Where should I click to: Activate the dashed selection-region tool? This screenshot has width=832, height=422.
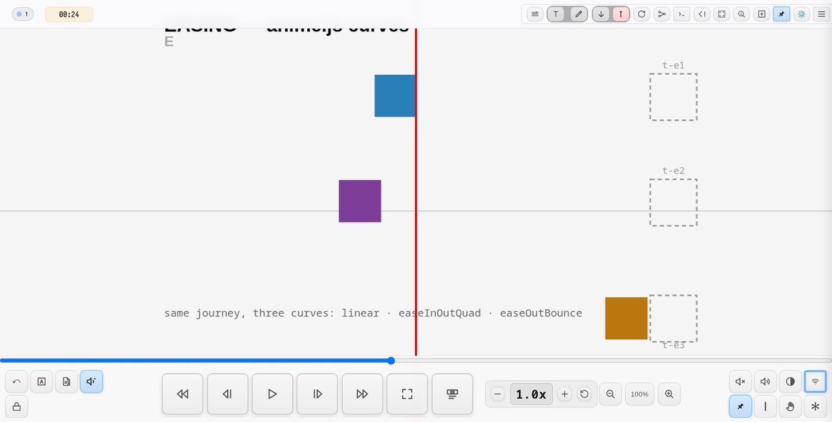[721, 14]
